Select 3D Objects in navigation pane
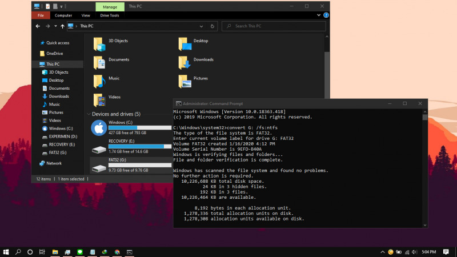 pos(58,73)
